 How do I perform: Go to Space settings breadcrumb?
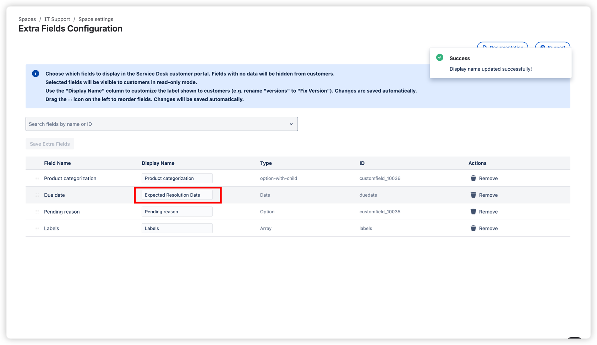coord(95,19)
